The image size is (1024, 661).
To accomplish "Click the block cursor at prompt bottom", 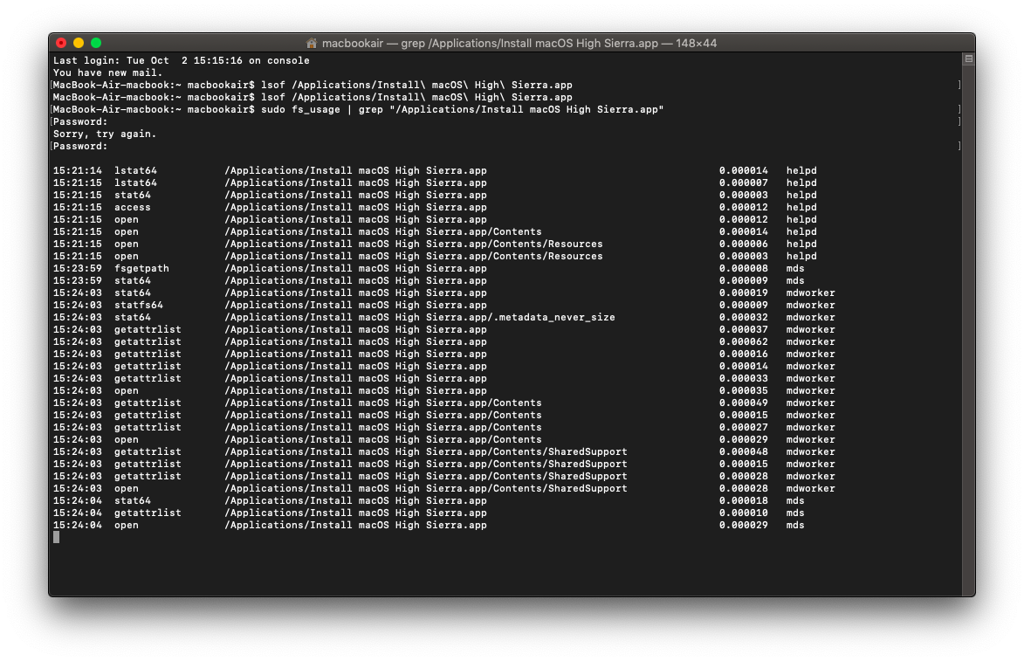I will pos(56,537).
